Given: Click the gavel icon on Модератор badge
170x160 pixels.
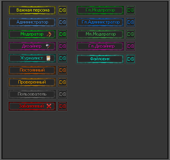Looking at the screenshot, I should click(49, 34).
